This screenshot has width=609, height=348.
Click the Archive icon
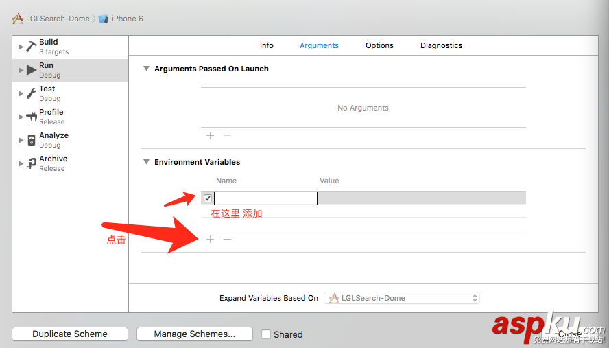coord(32,163)
